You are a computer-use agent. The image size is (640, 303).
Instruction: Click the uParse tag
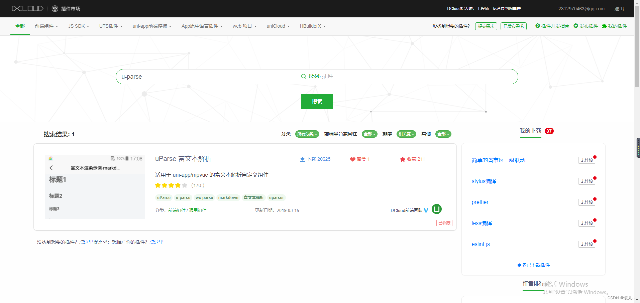tap(164, 198)
